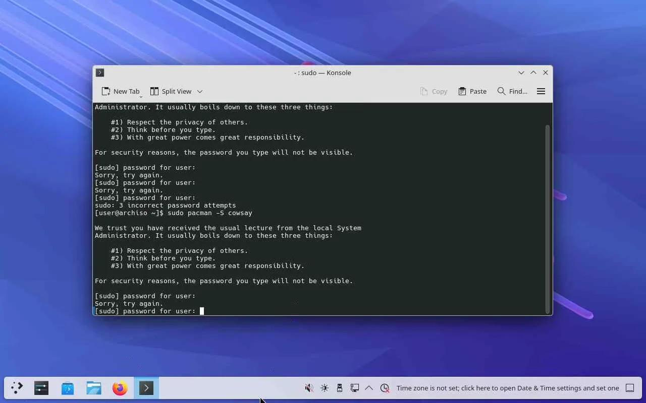Click the terminal cursor at the password prompt
This screenshot has height=403, width=646.
tap(202, 311)
